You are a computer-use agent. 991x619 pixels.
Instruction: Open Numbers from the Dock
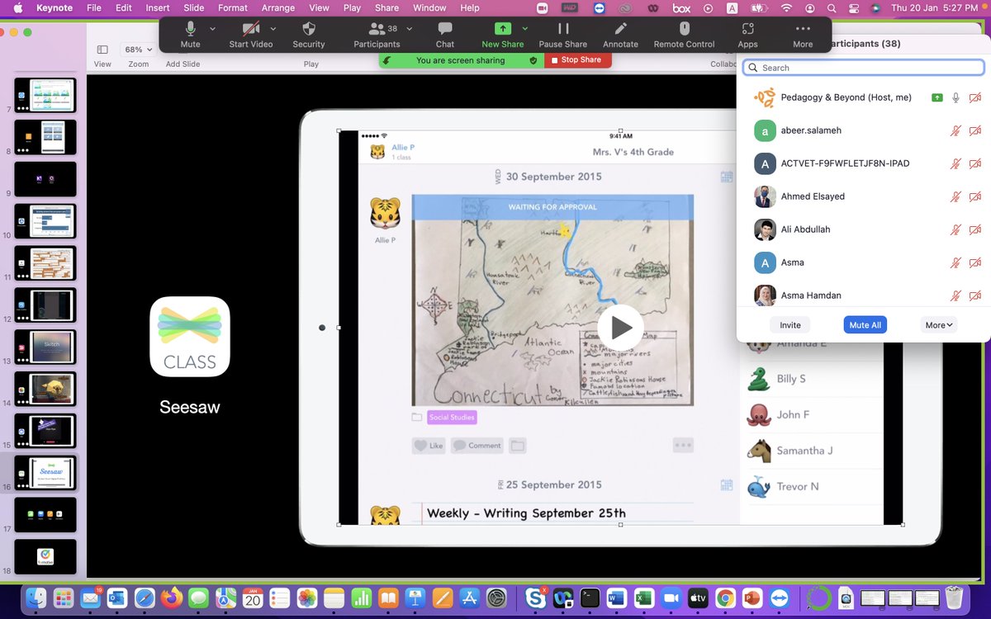[361, 598]
